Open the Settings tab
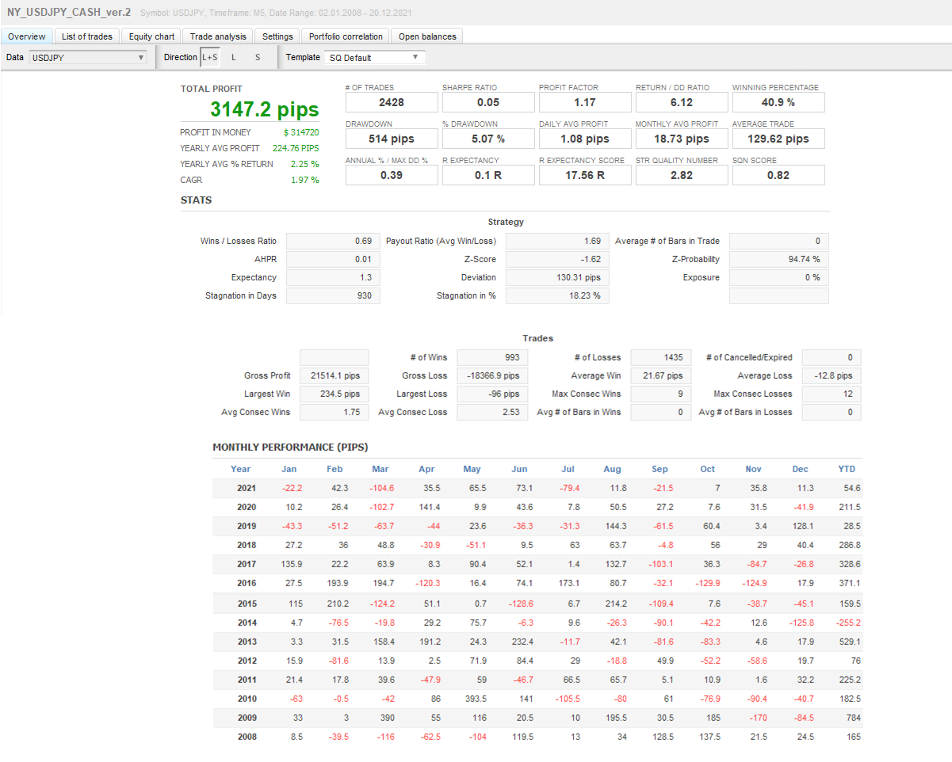The height and width of the screenshot is (762, 952). (277, 36)
